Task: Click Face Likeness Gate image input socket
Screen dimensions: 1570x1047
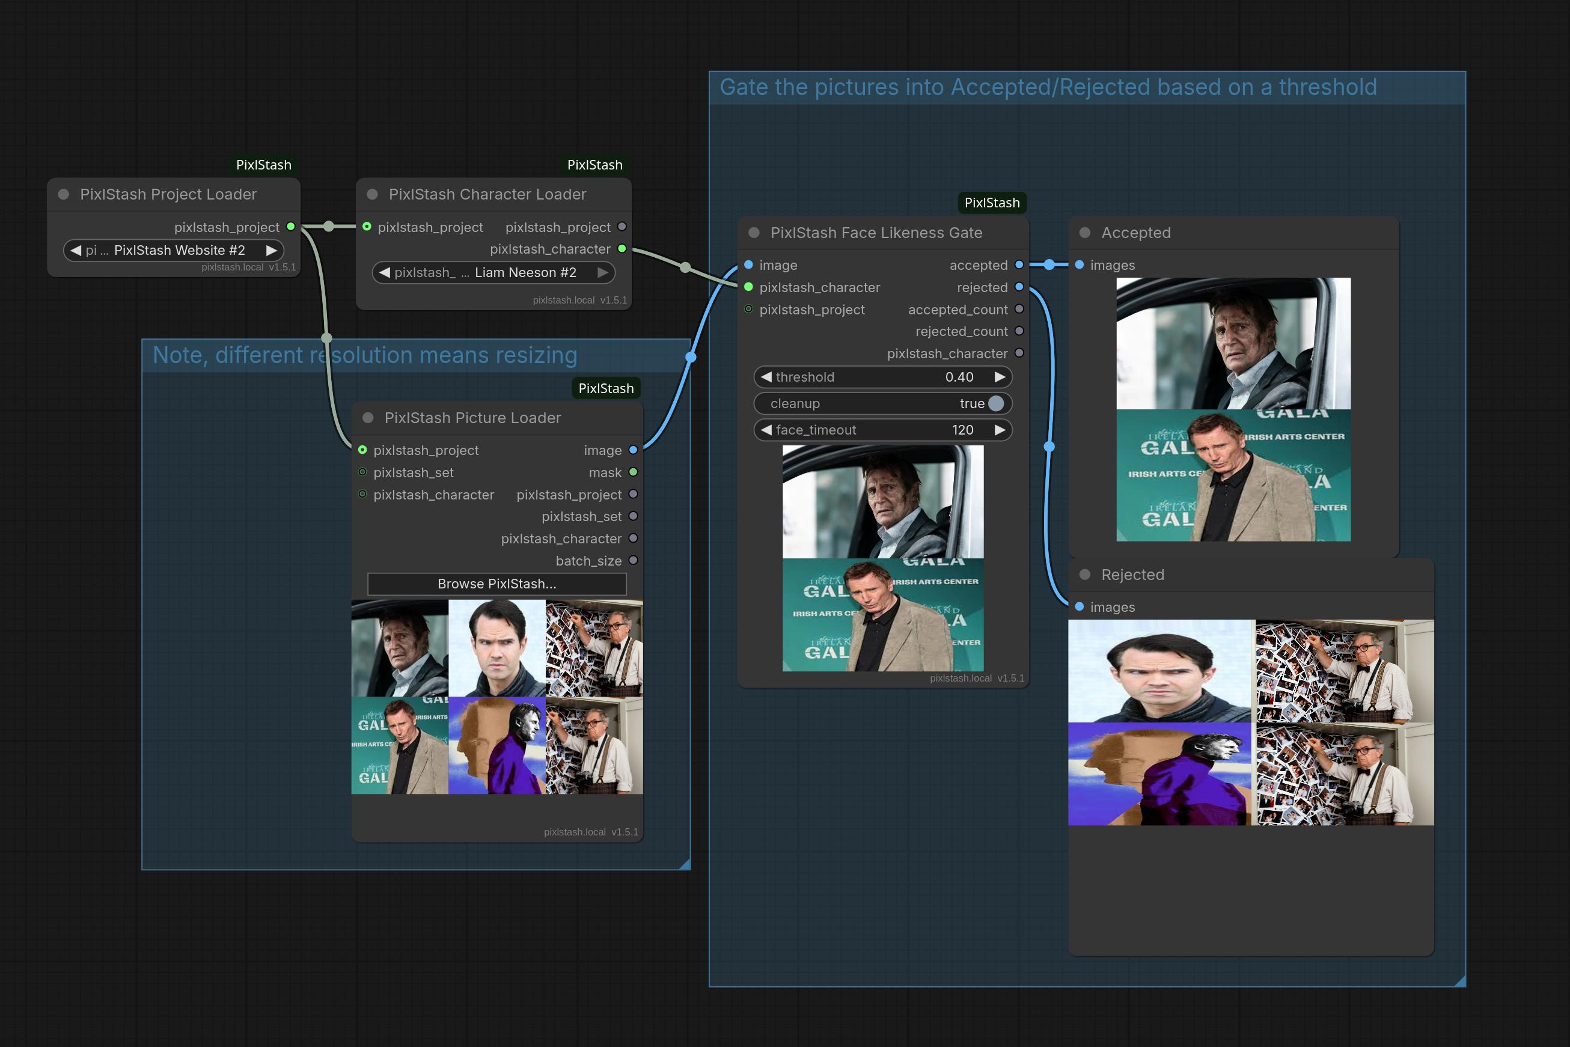Action: [748, 265]
